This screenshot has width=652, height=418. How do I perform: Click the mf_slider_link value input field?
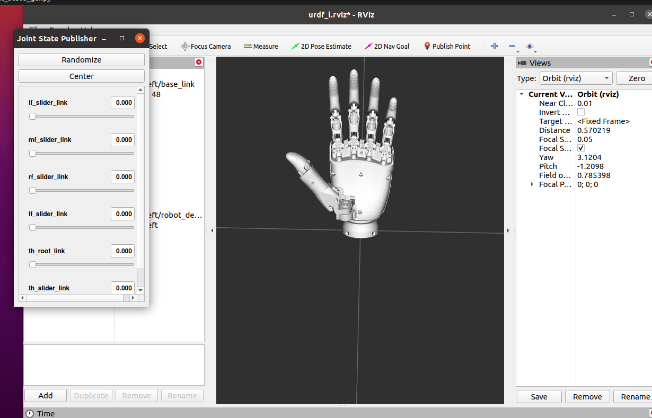[x=122, y=140]
